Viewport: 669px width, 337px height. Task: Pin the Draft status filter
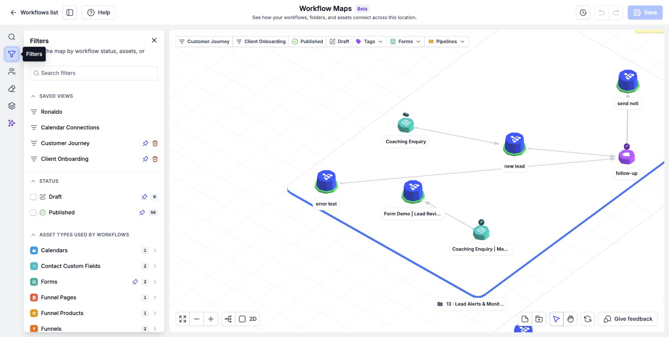(x=145, y=197)
